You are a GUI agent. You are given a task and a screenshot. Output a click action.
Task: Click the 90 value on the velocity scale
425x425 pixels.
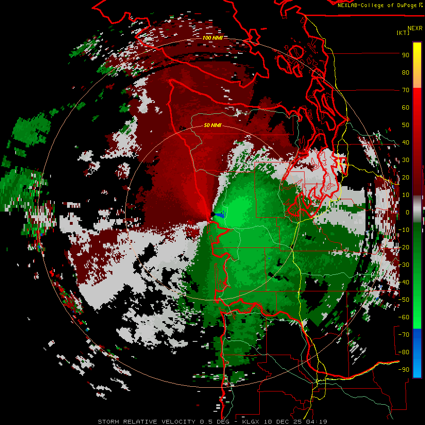point(406,55)
